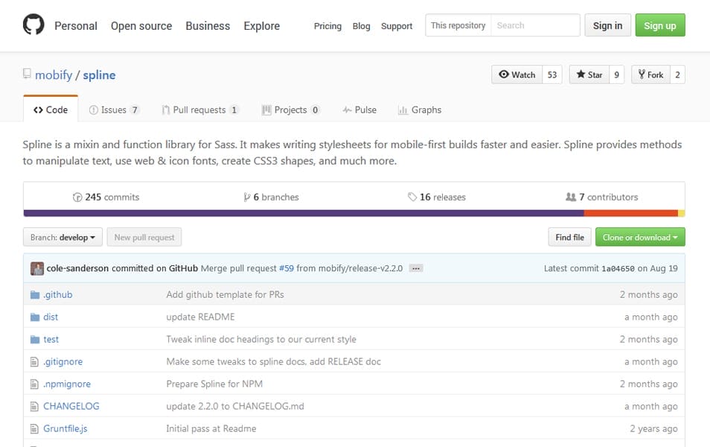Click the green Sign up button
710x447 pixels.
[x=660, y=25]
